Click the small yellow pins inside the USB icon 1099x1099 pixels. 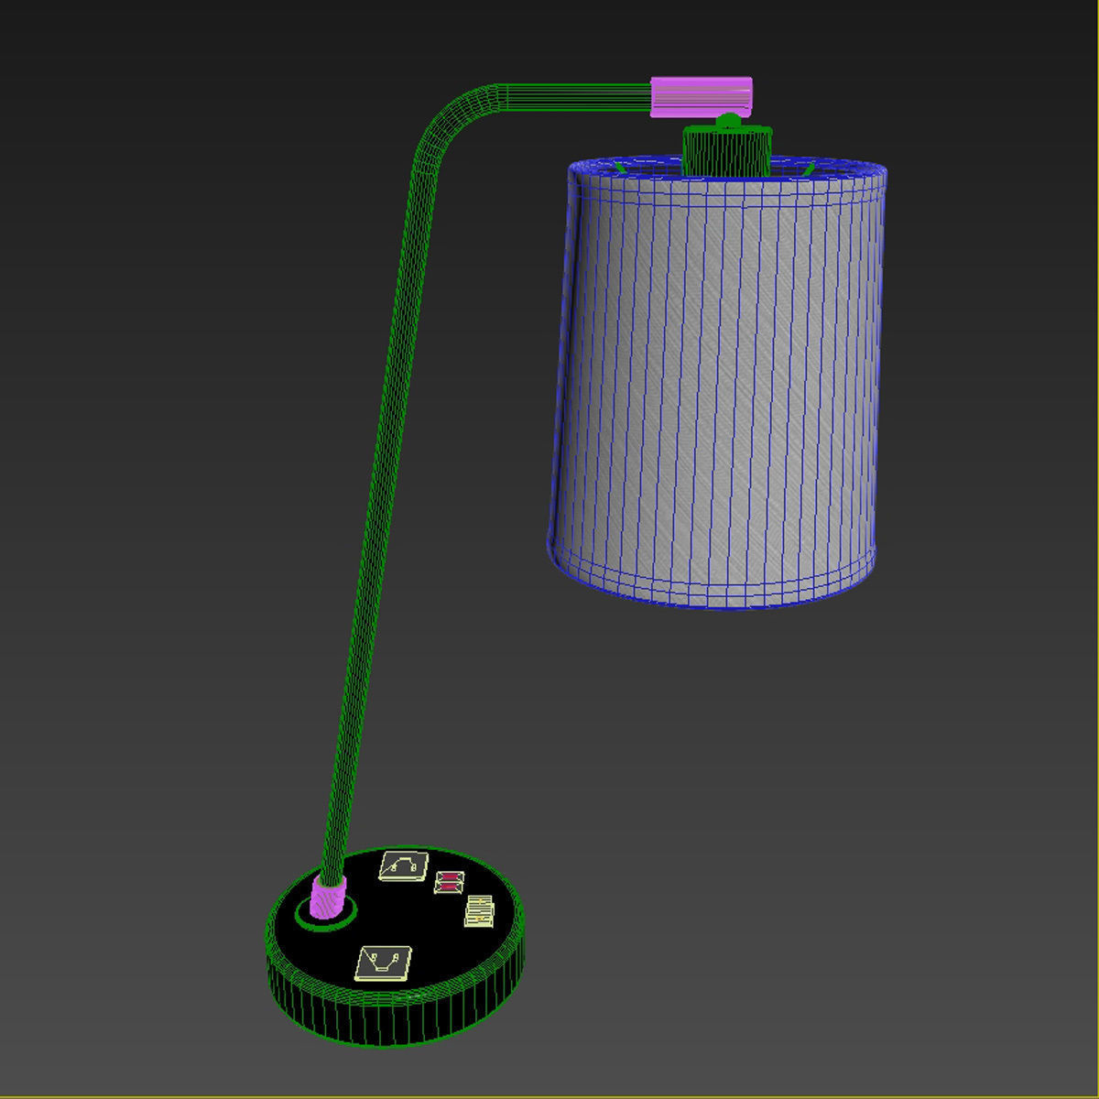click(480, 902)
